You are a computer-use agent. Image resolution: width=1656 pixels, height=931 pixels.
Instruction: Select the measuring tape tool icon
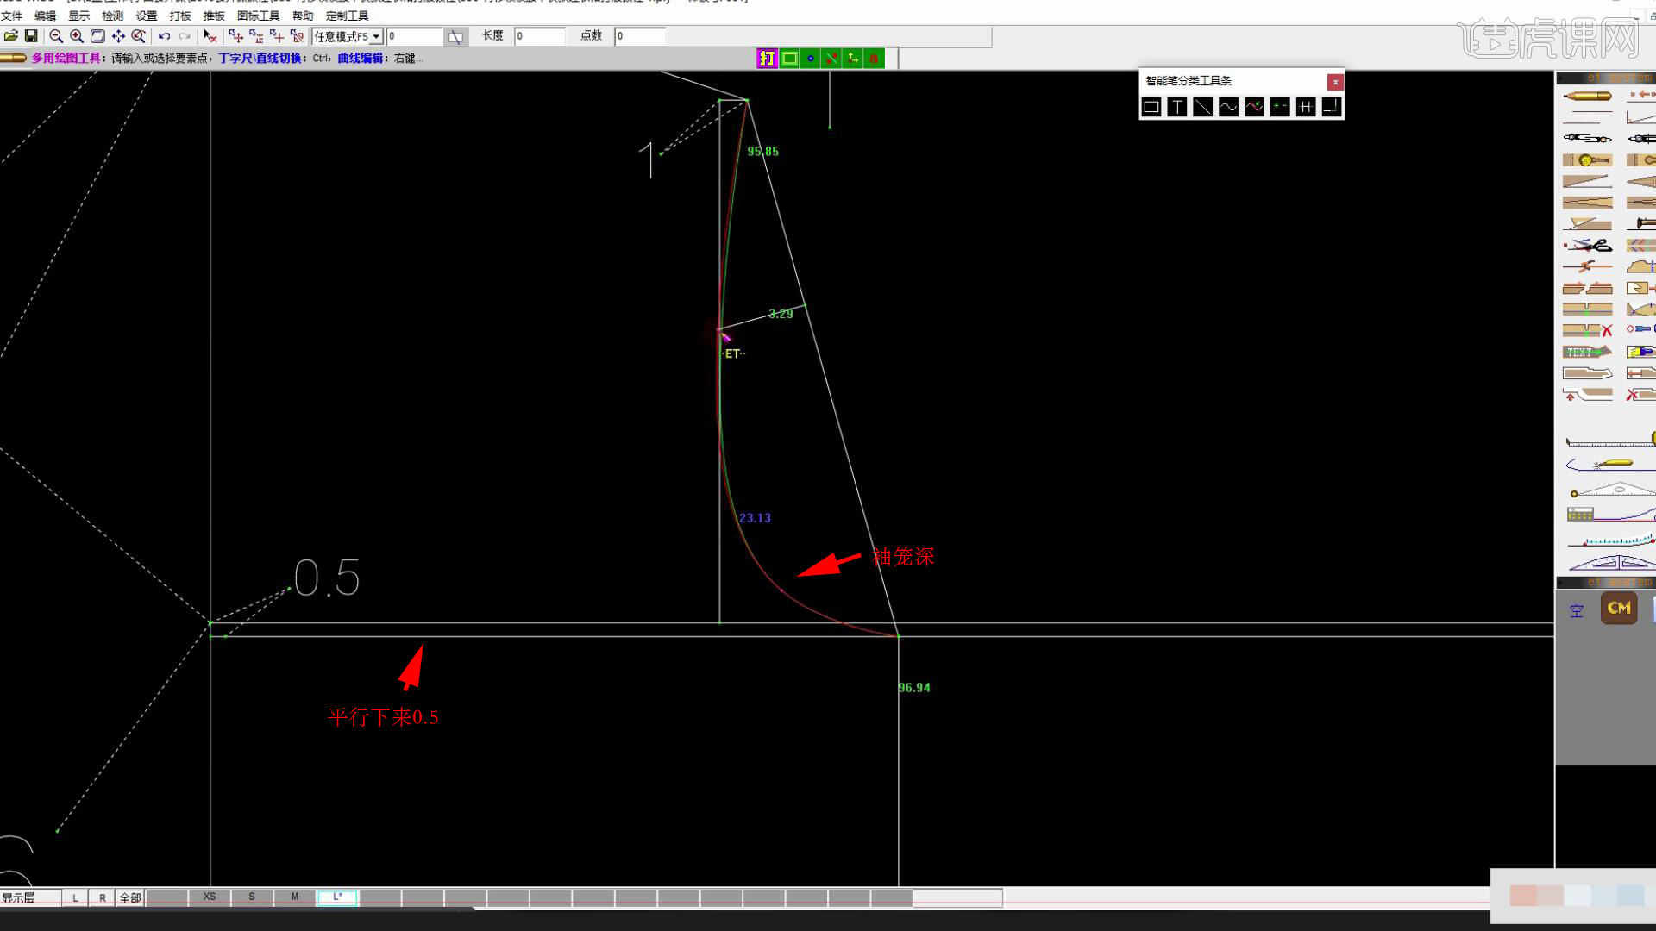(1611, 440)
